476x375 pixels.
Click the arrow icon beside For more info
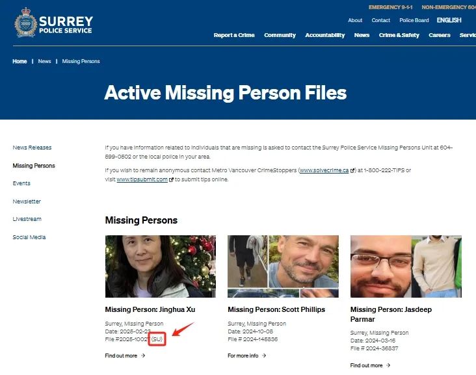264,356
